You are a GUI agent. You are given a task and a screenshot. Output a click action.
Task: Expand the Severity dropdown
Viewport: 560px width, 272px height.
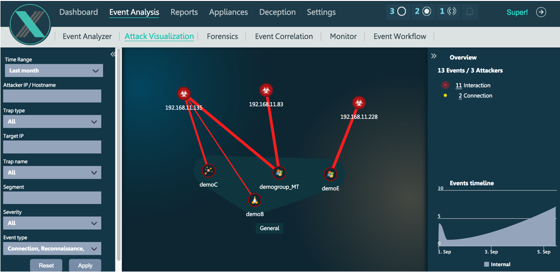pos(52,223)
